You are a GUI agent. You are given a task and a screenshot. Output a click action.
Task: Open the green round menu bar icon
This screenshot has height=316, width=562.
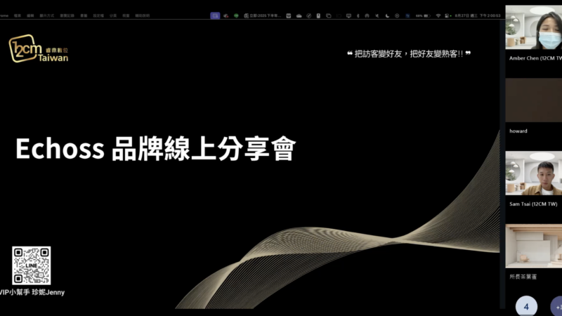point(236,15)
